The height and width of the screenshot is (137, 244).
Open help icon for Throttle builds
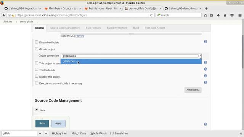coord(205,69)
